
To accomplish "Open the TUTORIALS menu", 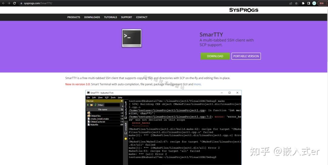I will tap(111, 17).
